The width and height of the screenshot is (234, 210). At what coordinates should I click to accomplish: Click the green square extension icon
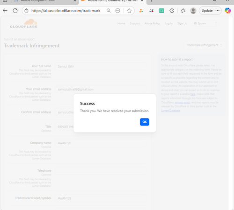pos(161,11)
